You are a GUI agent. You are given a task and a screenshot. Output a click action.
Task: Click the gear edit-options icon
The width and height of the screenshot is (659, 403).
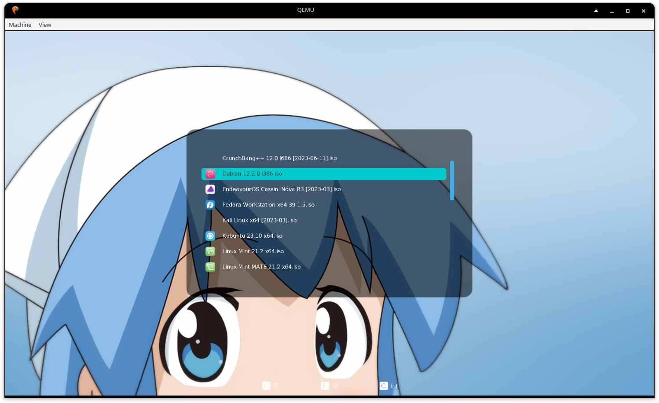tap(335, 386)
